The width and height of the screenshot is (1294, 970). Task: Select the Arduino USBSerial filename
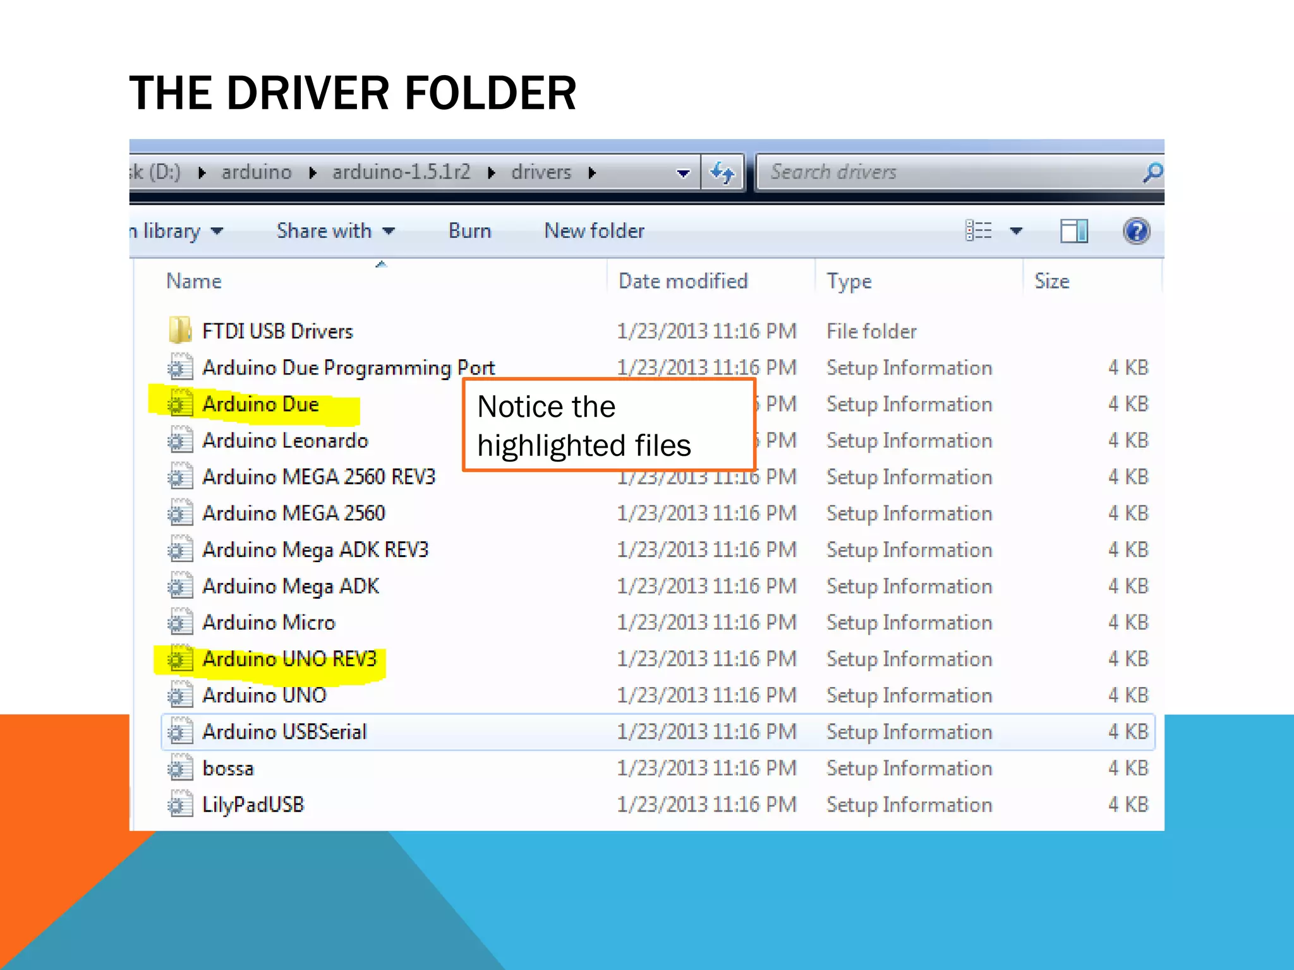284,732
